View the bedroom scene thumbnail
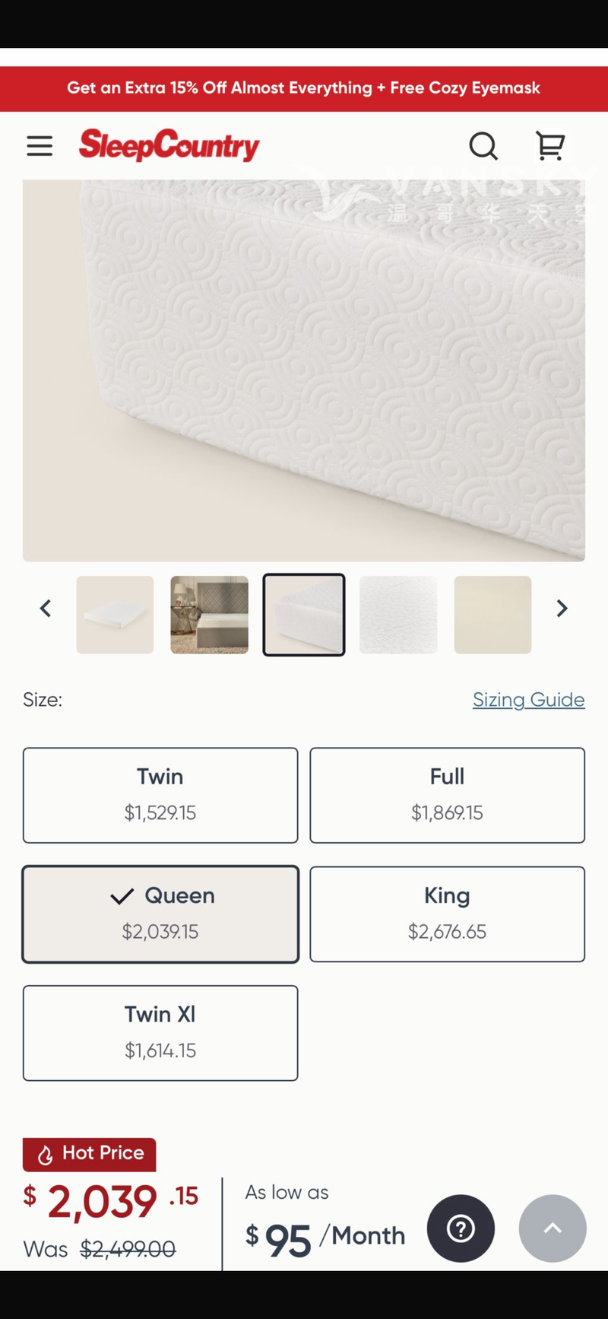 (209, 615)
